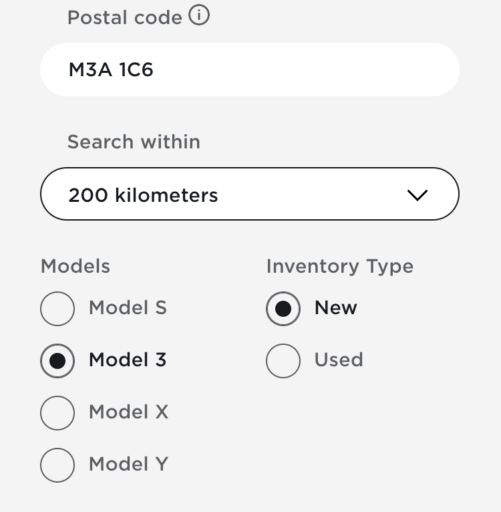Screen dimensions: 501x512
Task: Click the "Models" section heading
Action: [75, 266]
